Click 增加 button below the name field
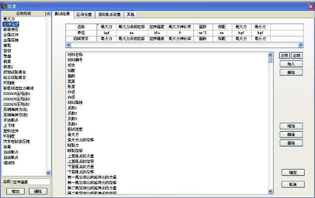The height and width of the screenshot is (198, 315). pyautogui.click(x=15, y=191)
